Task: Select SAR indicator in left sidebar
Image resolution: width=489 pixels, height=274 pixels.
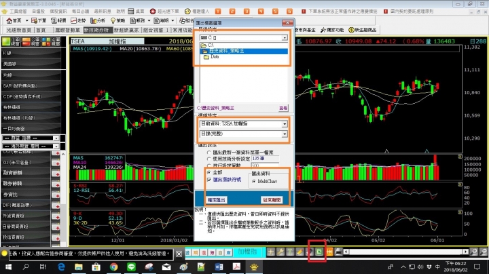Action: [31, 85]
